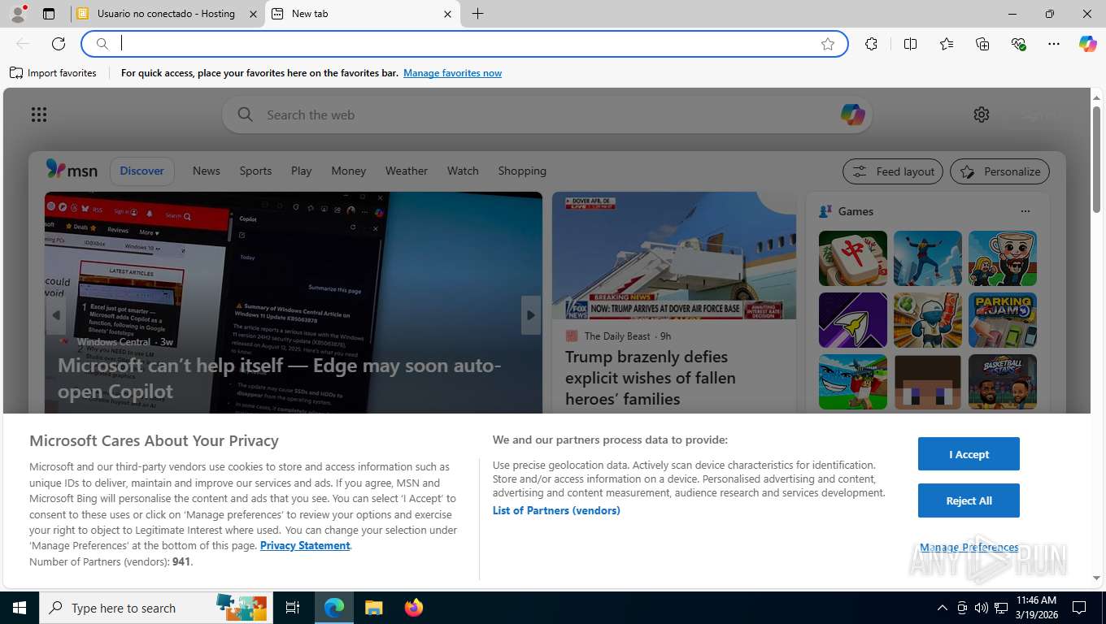Viewport: 1106px width, 624px height.
Task: Open the Basketball Stars game tile
Action: [1003, 382]
